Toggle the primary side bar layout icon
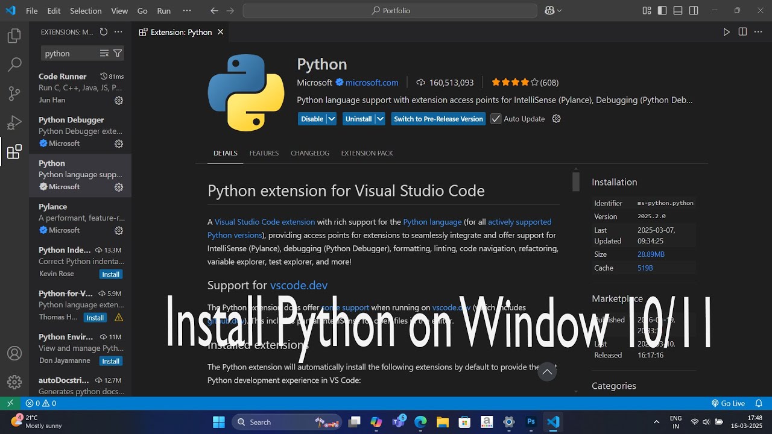 [662, 11]
